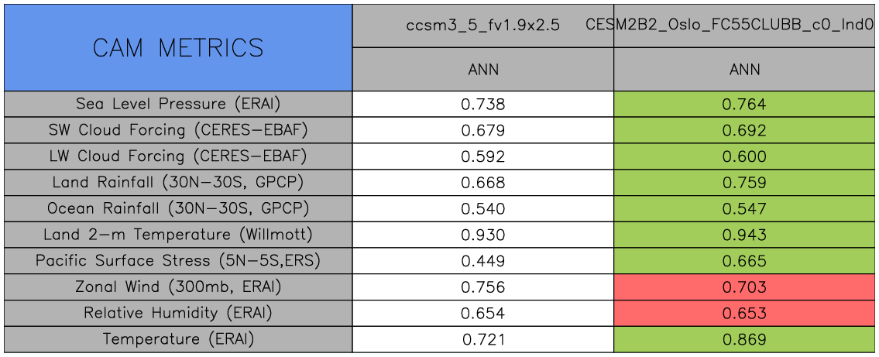Click the green cell showing 0.665
The image size is (879, 357).
point(744,261)
